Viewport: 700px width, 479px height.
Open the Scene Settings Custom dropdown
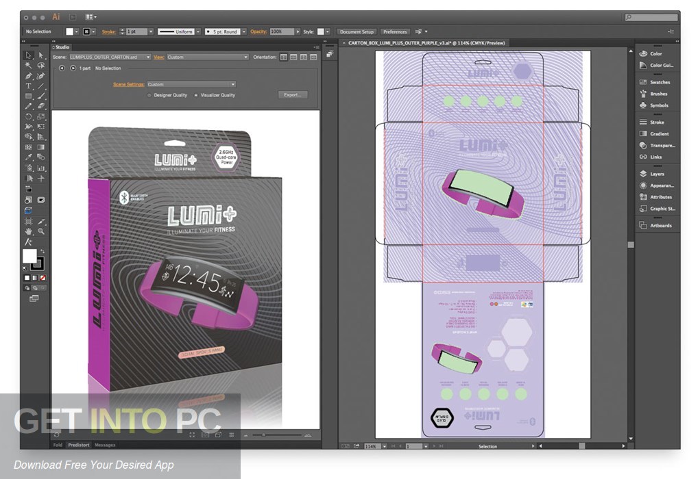click(191, 83)
